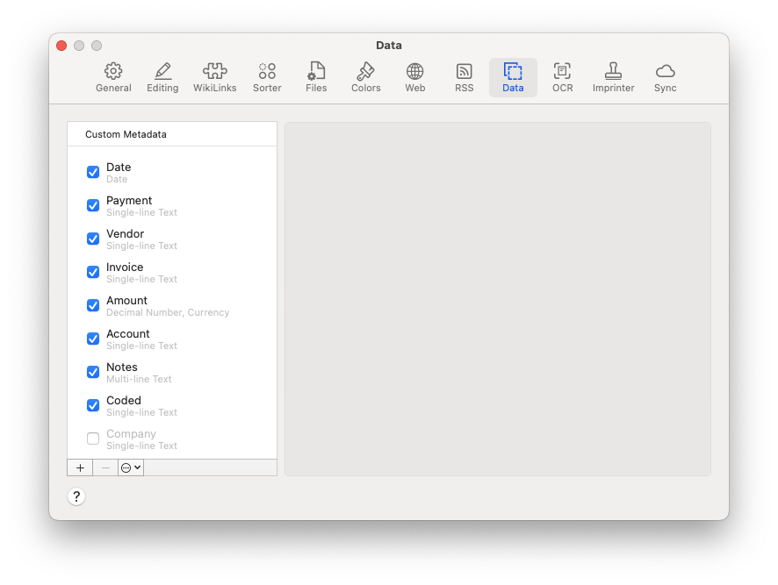
Task: Uncheck the Date metadata checkbox
Action: [x=93, y=172]
